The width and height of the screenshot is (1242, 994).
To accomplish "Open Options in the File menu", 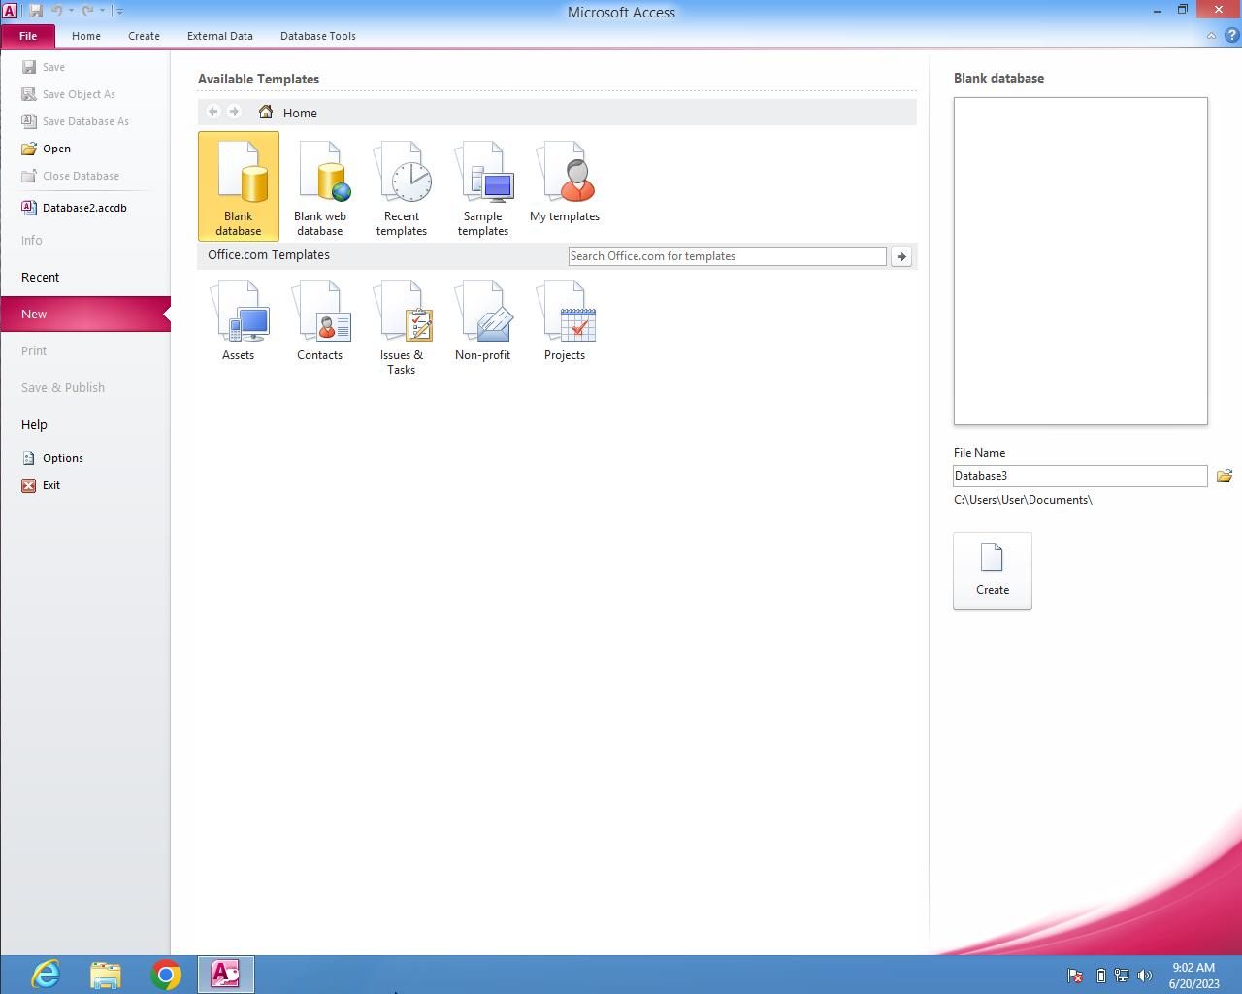I will (x=62, y=458).
